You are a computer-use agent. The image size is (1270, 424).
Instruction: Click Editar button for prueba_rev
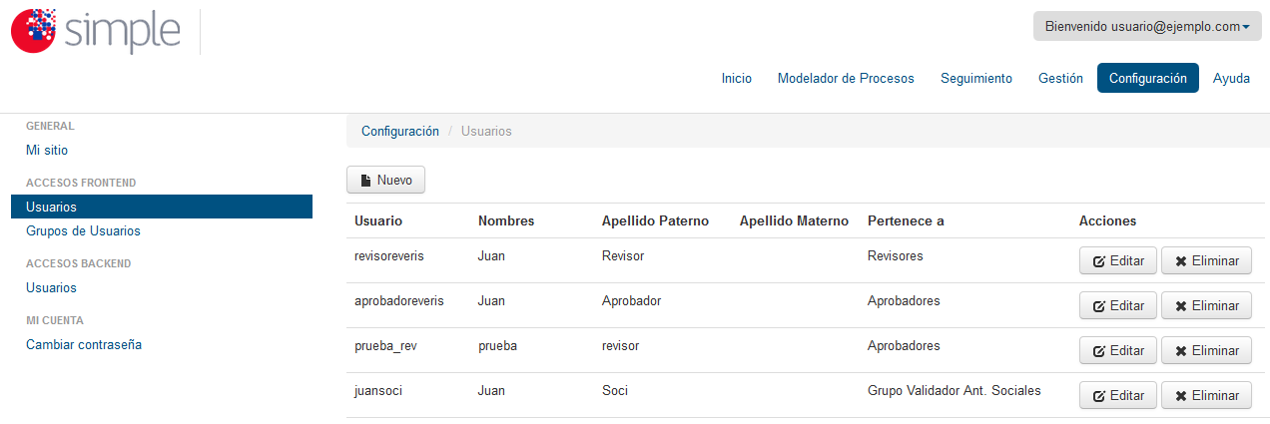click(1118, 351)
